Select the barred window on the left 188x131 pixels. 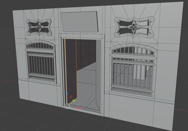coord(41,62)
